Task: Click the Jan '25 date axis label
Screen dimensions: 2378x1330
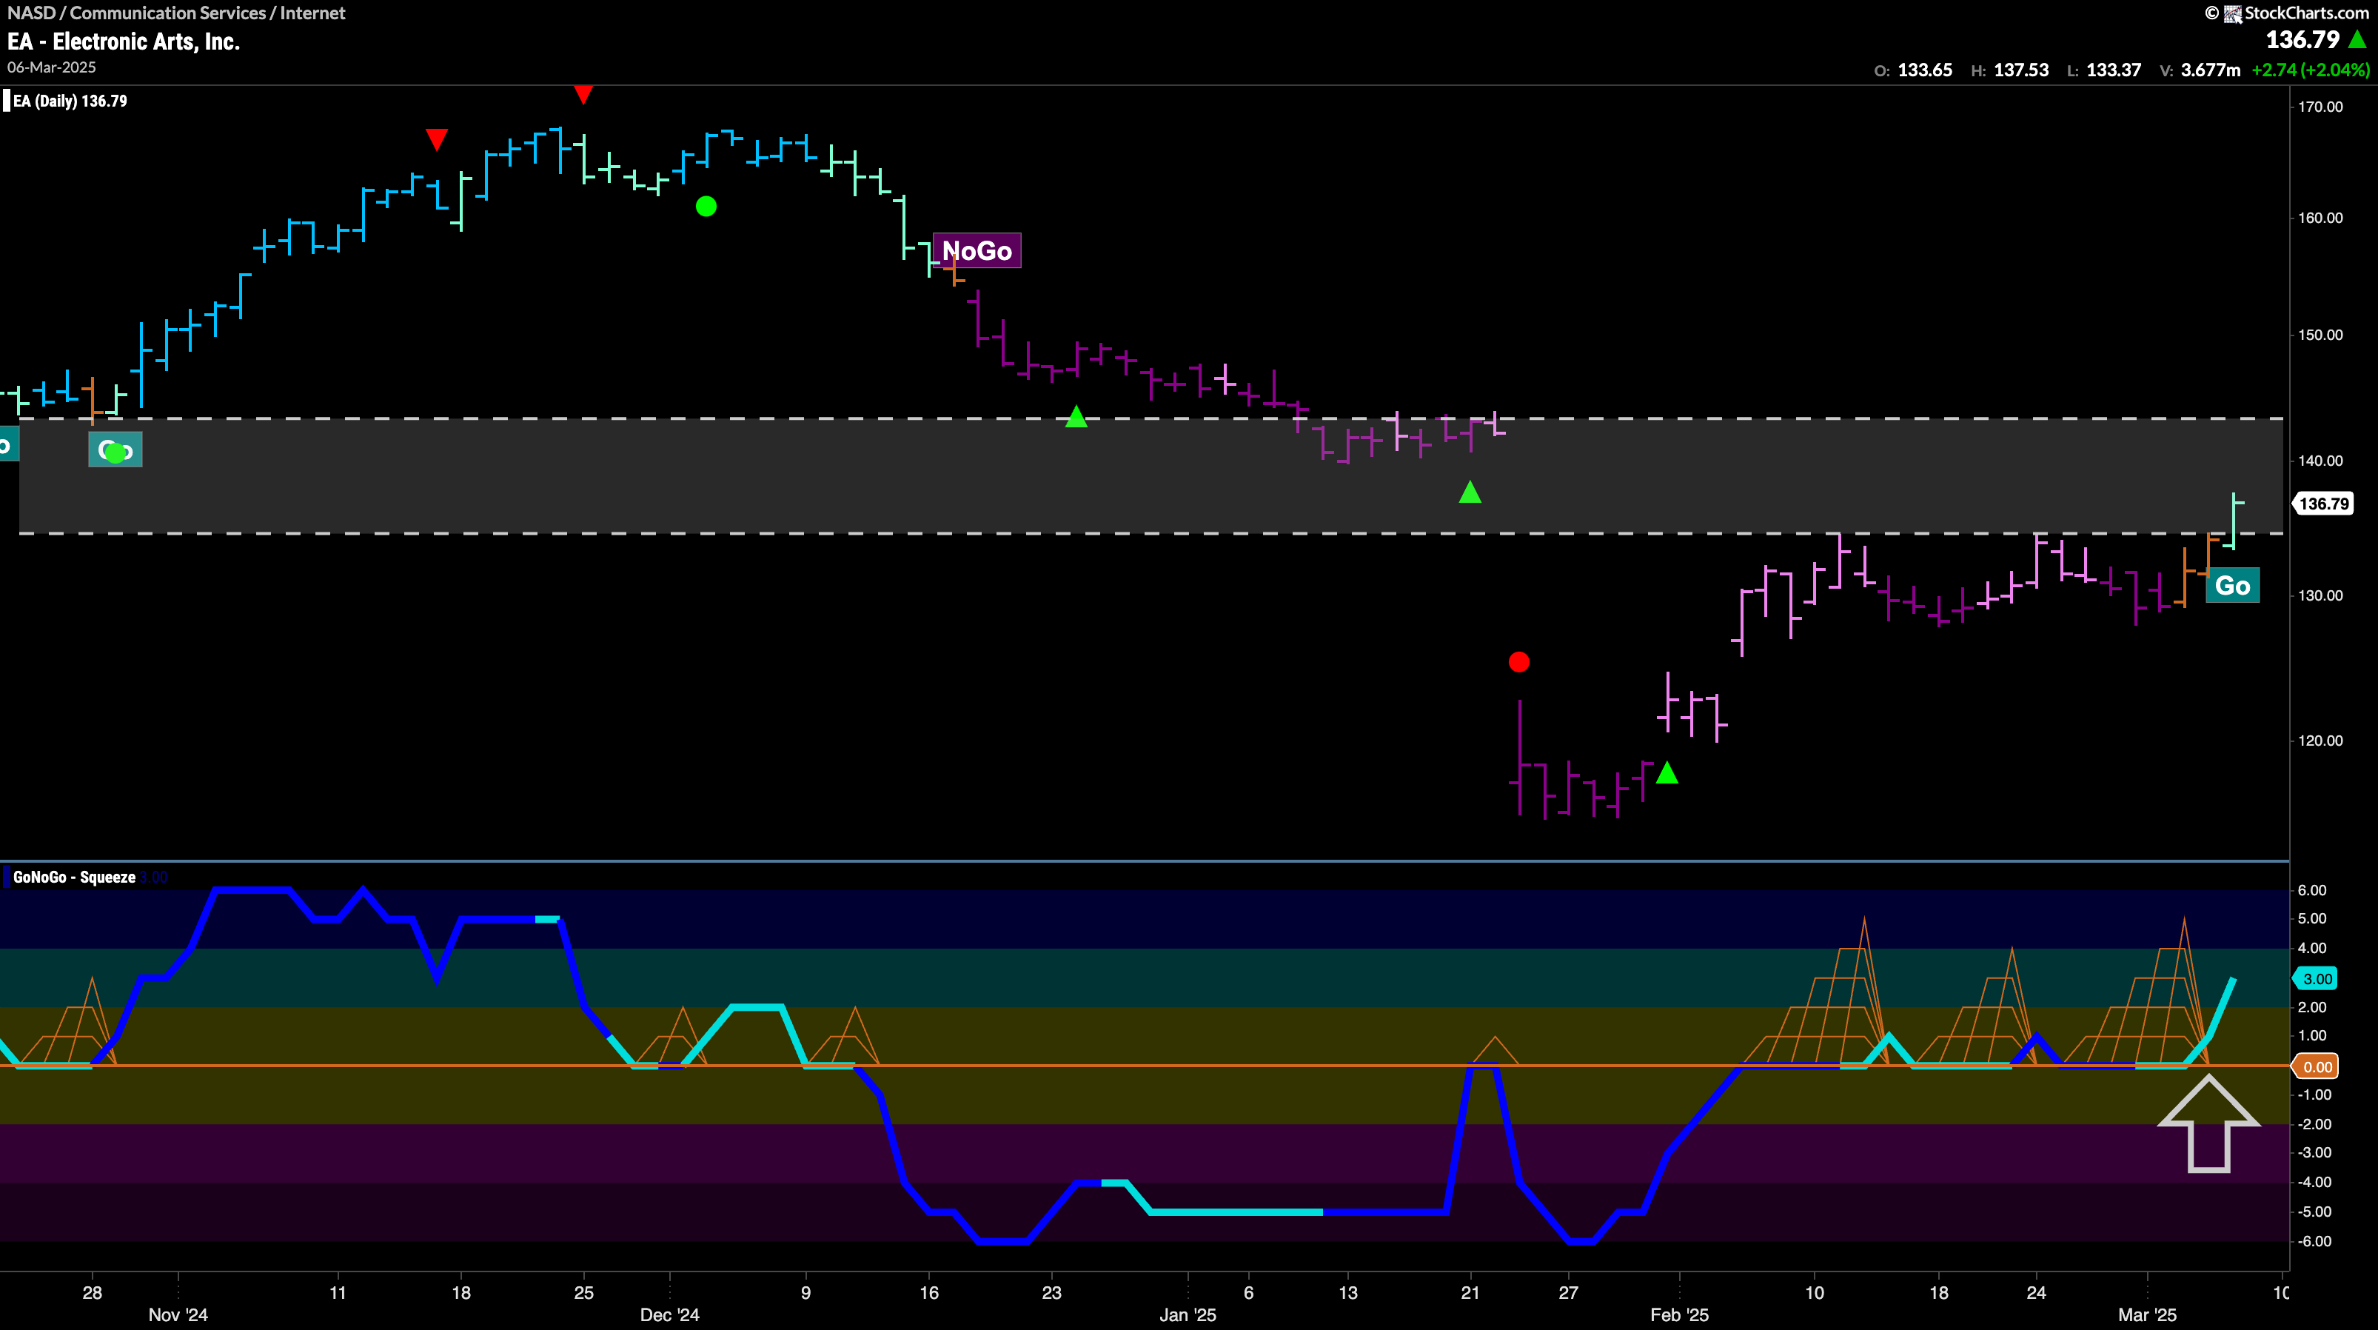Action: pyautogui.click(x=1188, y=1315)
